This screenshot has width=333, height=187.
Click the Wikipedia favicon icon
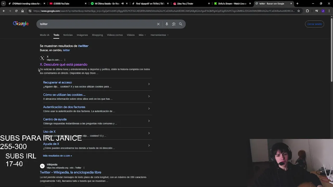click(x=42, y=166)
